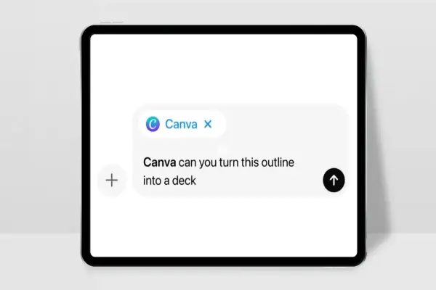Tap the black circular send button
This screenshot has height=290, width=436.
[x=334, y=181]
